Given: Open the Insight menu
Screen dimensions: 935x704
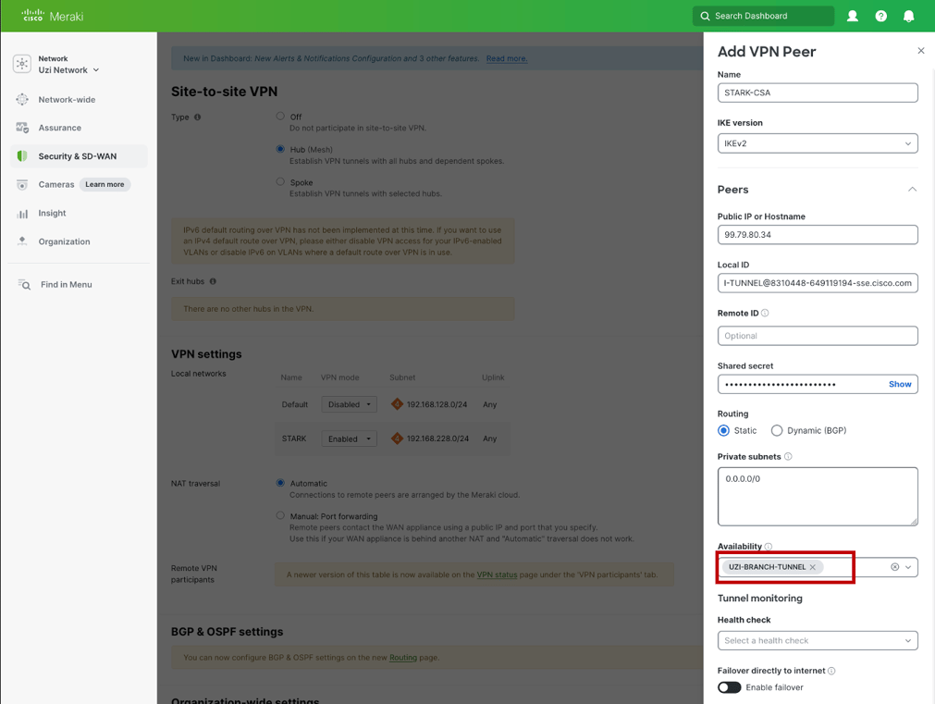Looking at the screenshot, I should click(x=52, y=213).
